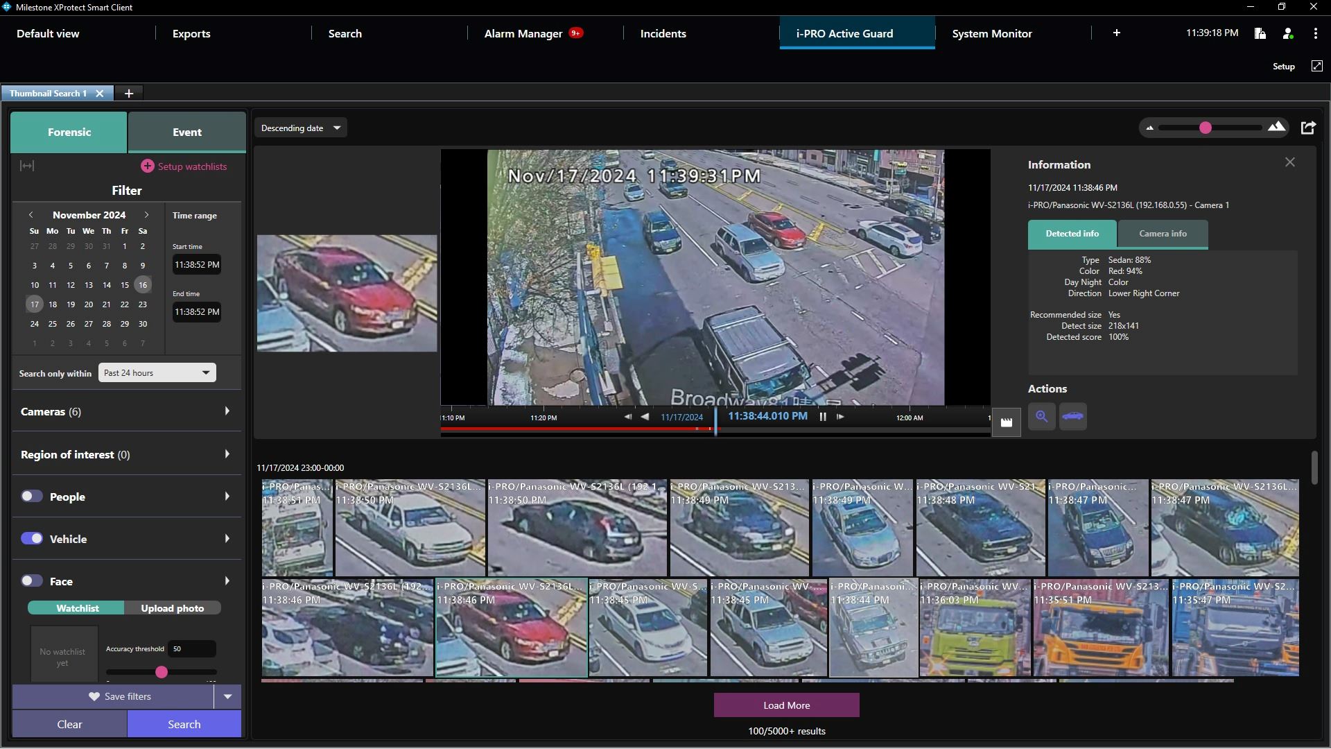Click the heart icon on Save filters
This screenshot has width=1331, height=749.
coord(94,696)
